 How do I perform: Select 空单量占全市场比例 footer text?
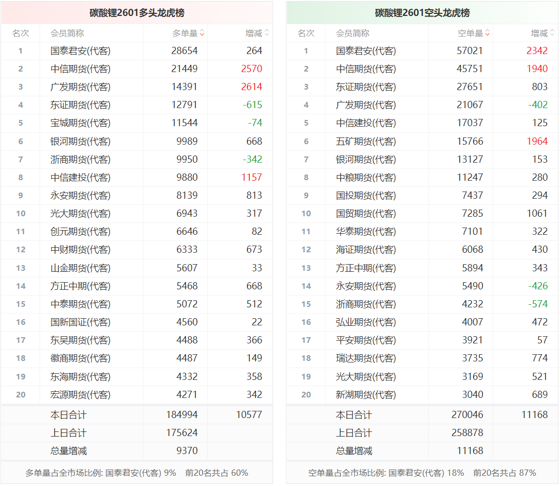pyautogui.click(x=422, y=473)
